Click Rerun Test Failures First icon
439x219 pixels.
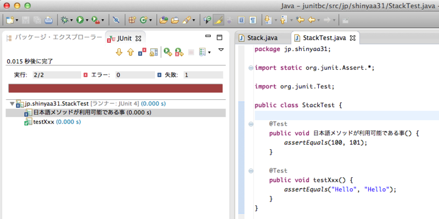179,52
